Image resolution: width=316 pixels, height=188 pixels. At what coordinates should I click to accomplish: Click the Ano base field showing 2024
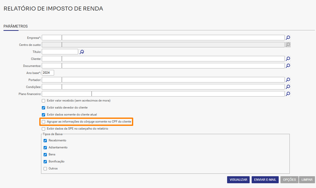coord(48,73)
